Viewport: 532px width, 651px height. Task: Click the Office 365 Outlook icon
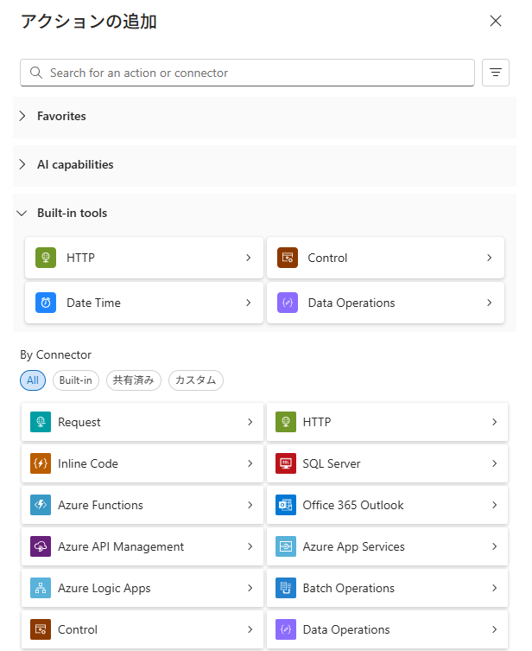[x=286, y=505]
